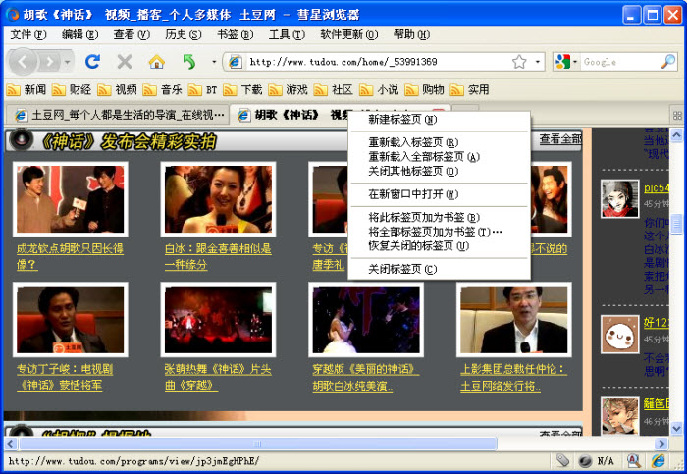
Task: Choose 关闭标签页 in the context menu
Action: click(439, 269)
